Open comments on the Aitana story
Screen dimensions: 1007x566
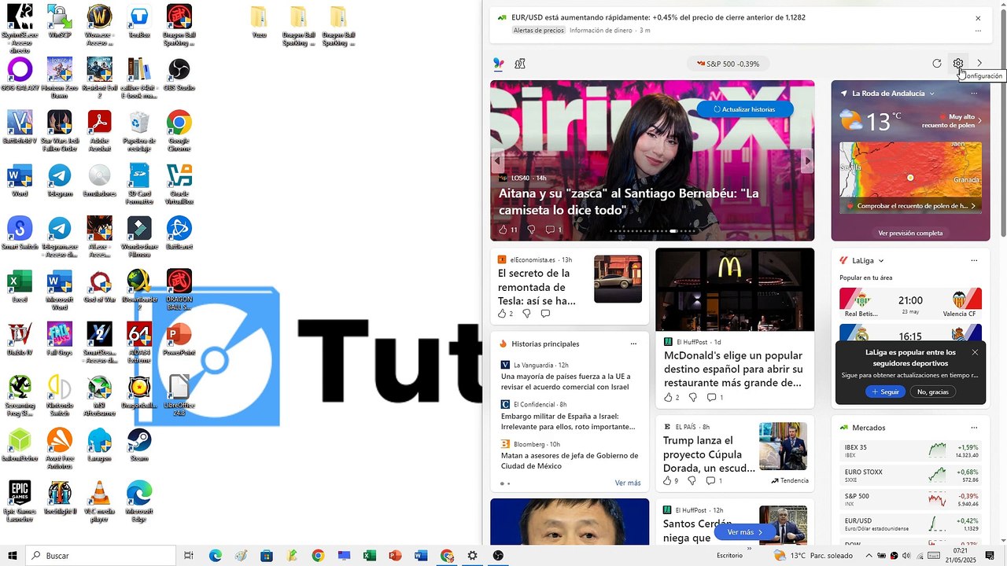pyautogui.click(x=554, y=230)
